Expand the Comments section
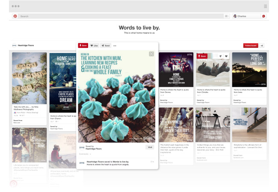This screenshot has height=192, width=278. (85, 154)
